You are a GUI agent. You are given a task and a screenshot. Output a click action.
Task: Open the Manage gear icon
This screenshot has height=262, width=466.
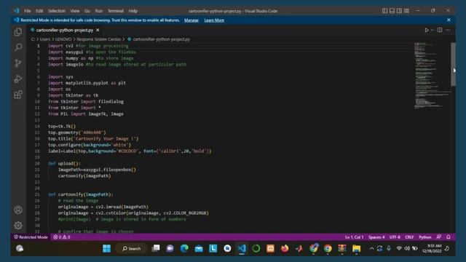(x=18, y=226)
